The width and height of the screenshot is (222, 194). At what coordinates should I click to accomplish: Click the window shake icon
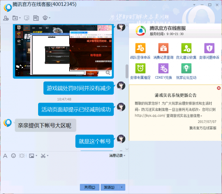click(x=22, y=156)
